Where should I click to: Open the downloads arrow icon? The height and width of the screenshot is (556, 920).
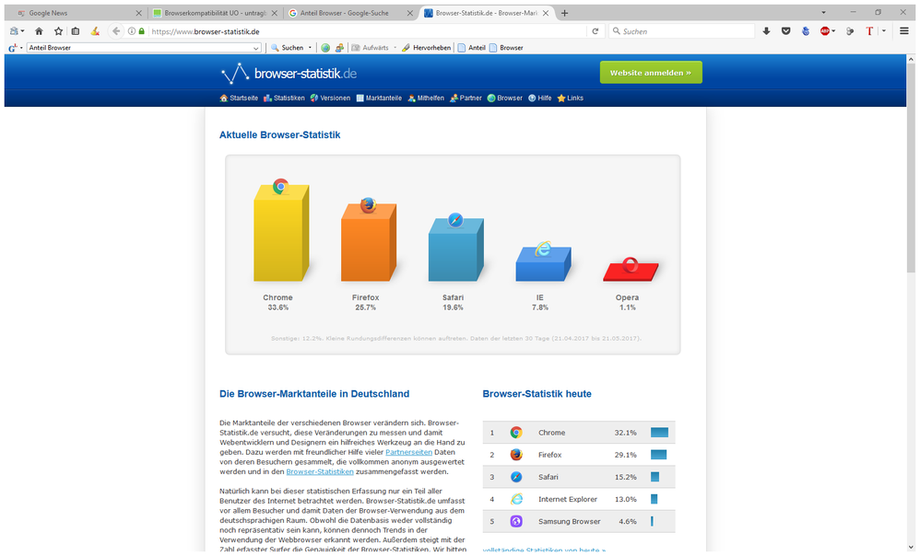click(x=766, y=31)
